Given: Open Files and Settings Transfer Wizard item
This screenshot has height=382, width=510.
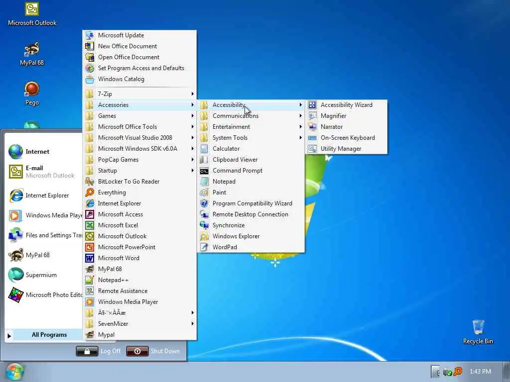Looking at the screenshot, I should click(x=45, y=235).
